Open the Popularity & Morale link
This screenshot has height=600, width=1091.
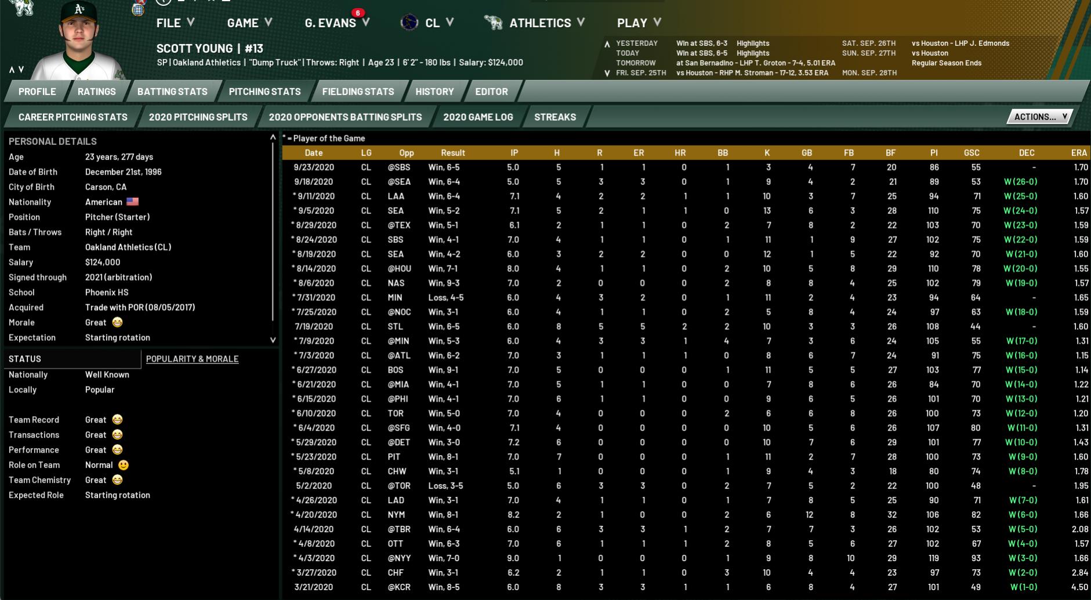coord(192,359)
